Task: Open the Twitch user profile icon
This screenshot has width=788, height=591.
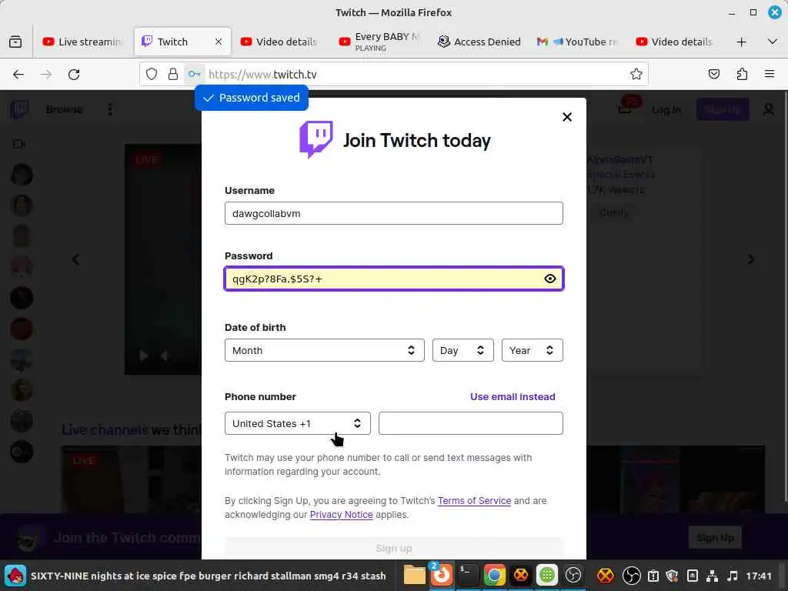Action: click(769, 109)
